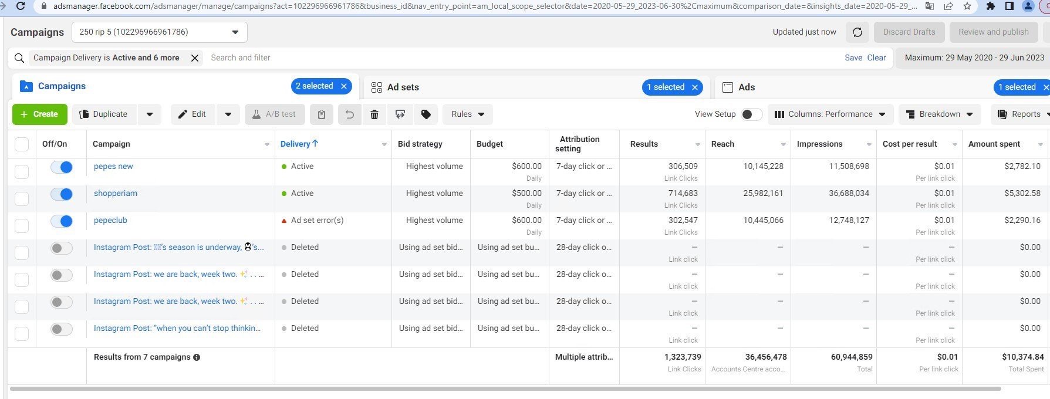Screen dimensions: 1050x399
Task: Open the ad account selector 250 rip 5
Action: tap(160, 32)
